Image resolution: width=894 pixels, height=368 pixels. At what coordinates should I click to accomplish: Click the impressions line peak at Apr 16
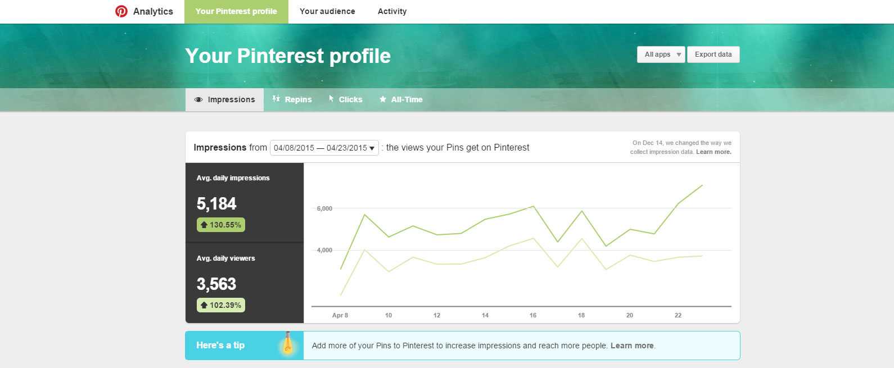pyautogui.click(x=534, y=206)
